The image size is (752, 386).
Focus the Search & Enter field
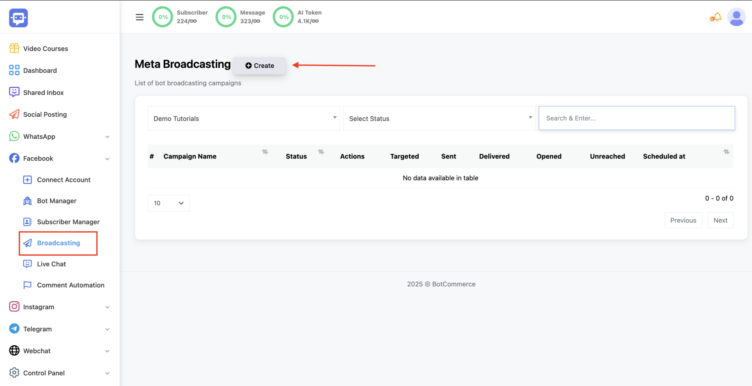[636, 118]
